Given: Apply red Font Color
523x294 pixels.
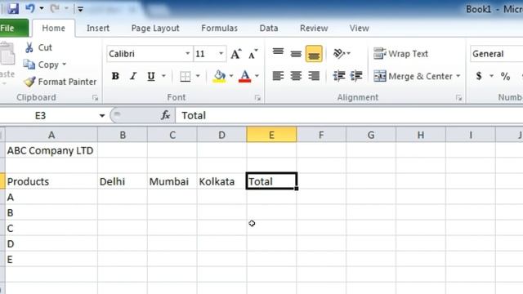Looking at the screenshot, I should [x=245, y=76].
